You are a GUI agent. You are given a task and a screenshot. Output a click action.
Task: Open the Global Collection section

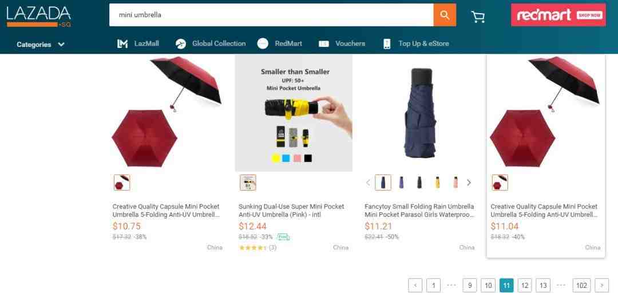[211, 43]
